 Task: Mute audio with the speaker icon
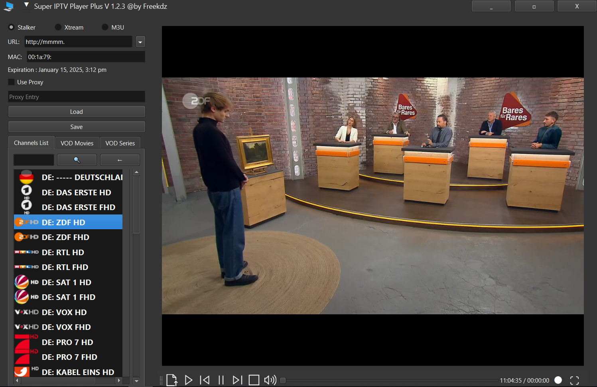270,380
